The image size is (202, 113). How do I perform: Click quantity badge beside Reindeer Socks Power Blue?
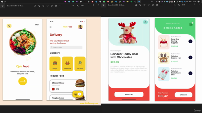pyautogui.click(x=190, y=73)
